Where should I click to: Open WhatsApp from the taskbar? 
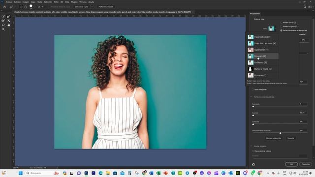(252, 173)
